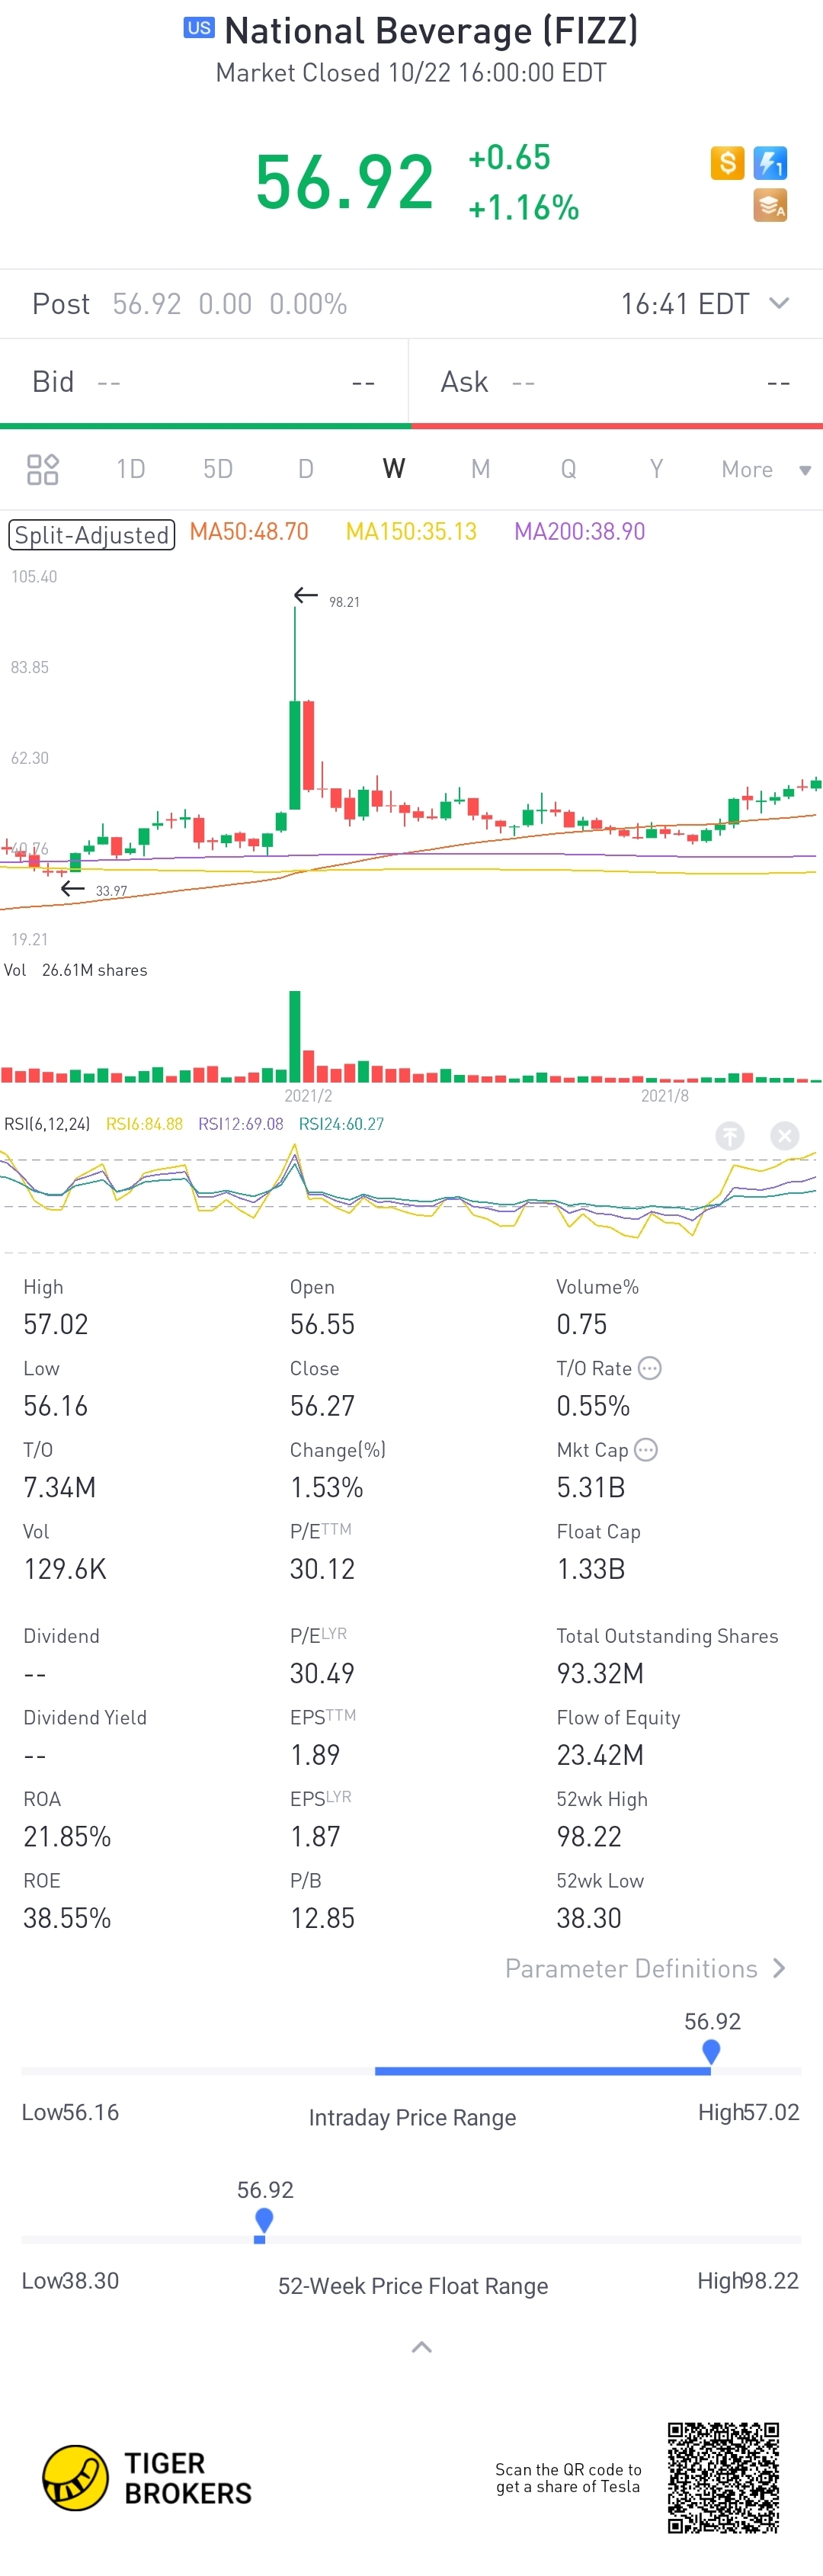Click the 52-Week Price Range marker
The image size is (823, 2576).
tap(264, 2221)
